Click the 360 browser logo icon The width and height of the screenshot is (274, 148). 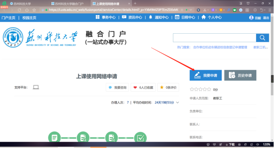[4, 3]
